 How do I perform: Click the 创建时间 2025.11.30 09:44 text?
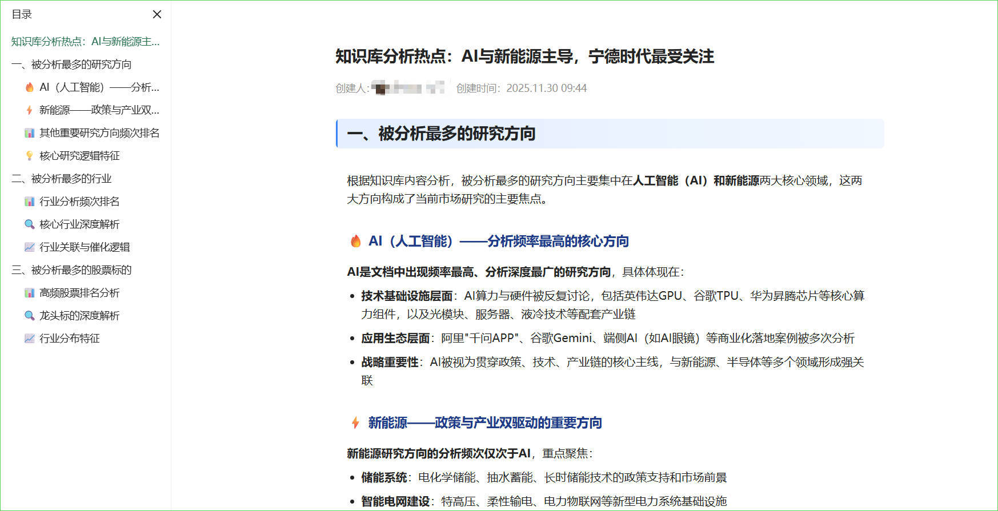point(521,88)
